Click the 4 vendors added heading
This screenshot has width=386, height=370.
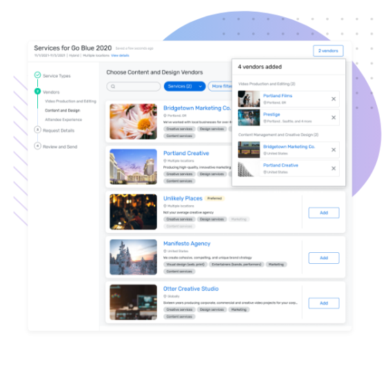click(x=260, y=67)
